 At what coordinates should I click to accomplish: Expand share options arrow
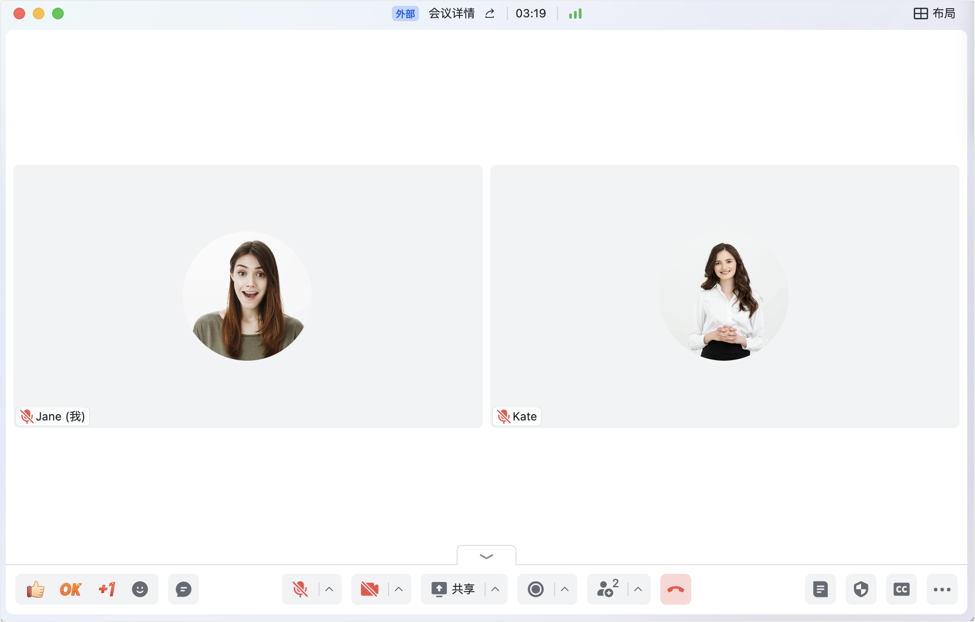(495, 589)
